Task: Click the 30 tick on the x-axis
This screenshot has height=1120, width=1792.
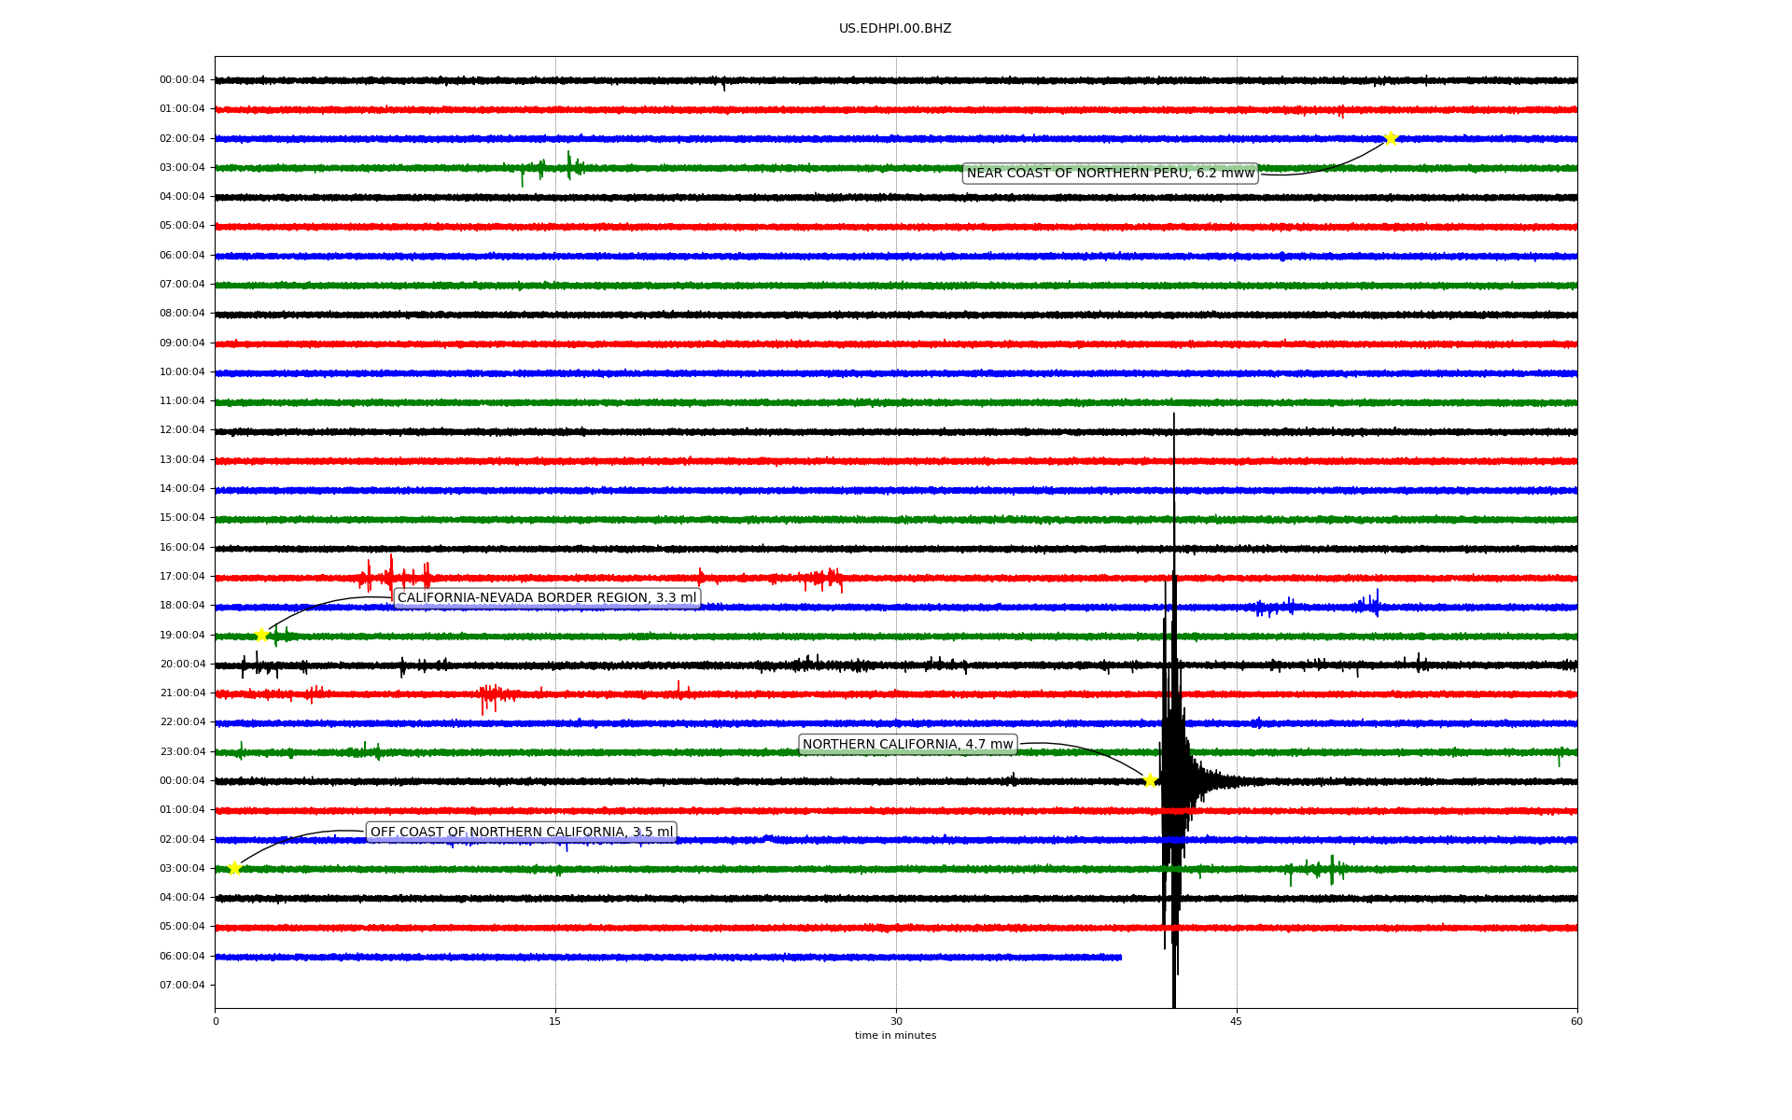Action: click(896, 1021)
